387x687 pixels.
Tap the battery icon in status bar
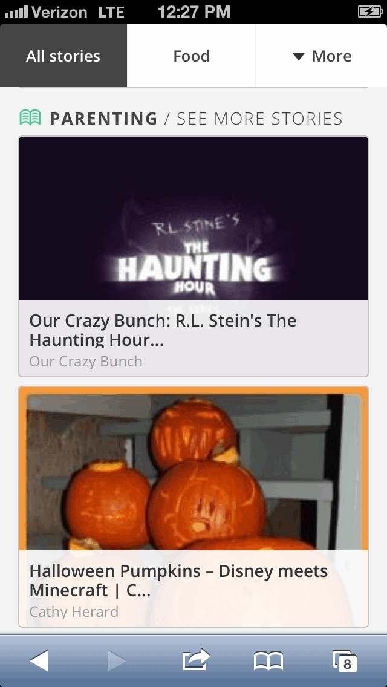[370, 12]
